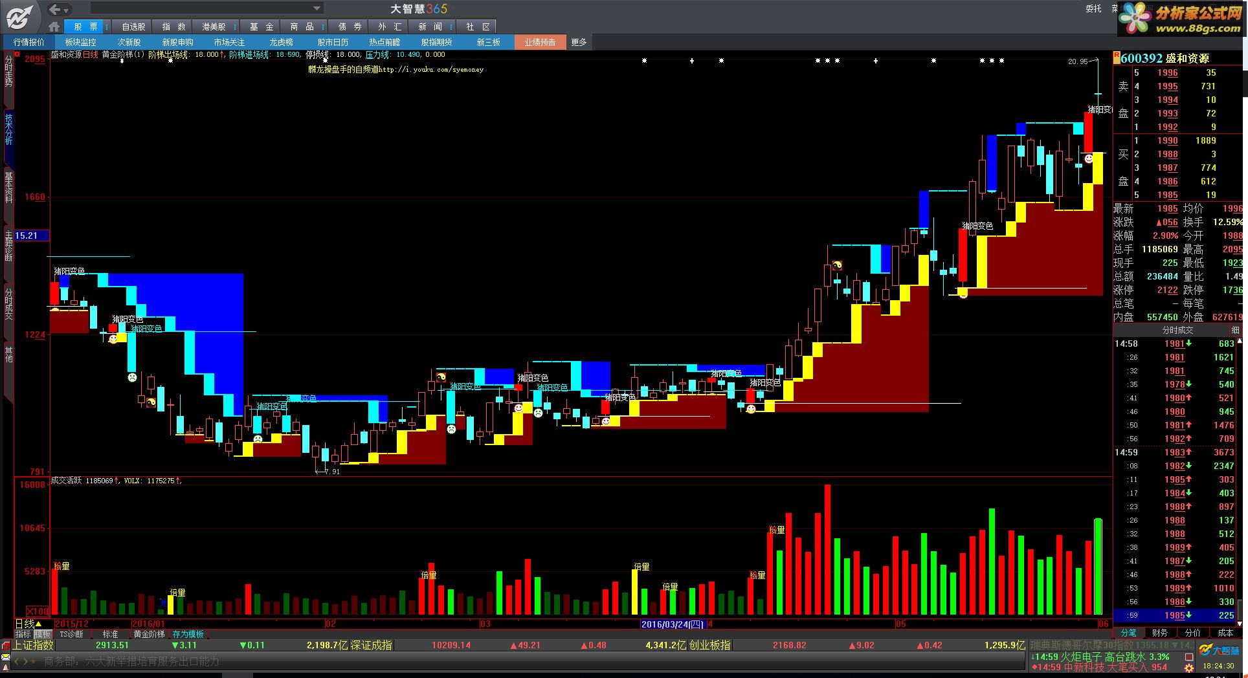Select 新三板 in the submenu bar
The height and width of the screenshot is (678, 1248).
[488, 42]
